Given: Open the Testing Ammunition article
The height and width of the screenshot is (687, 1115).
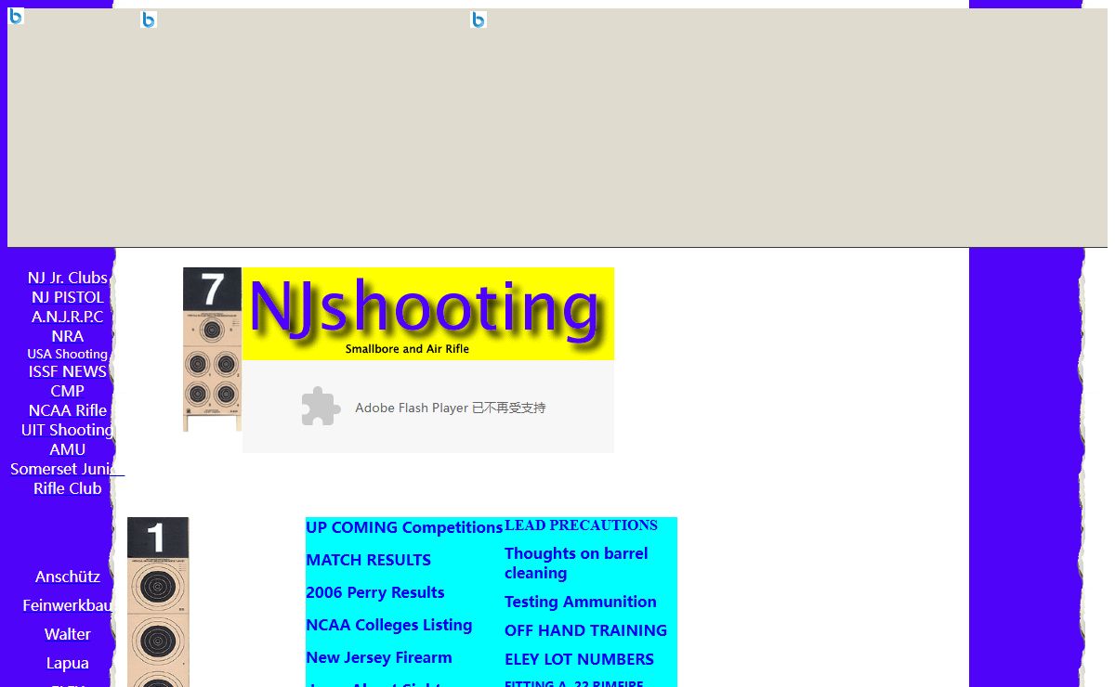Looking at the screenshot, I should (581, 602).
